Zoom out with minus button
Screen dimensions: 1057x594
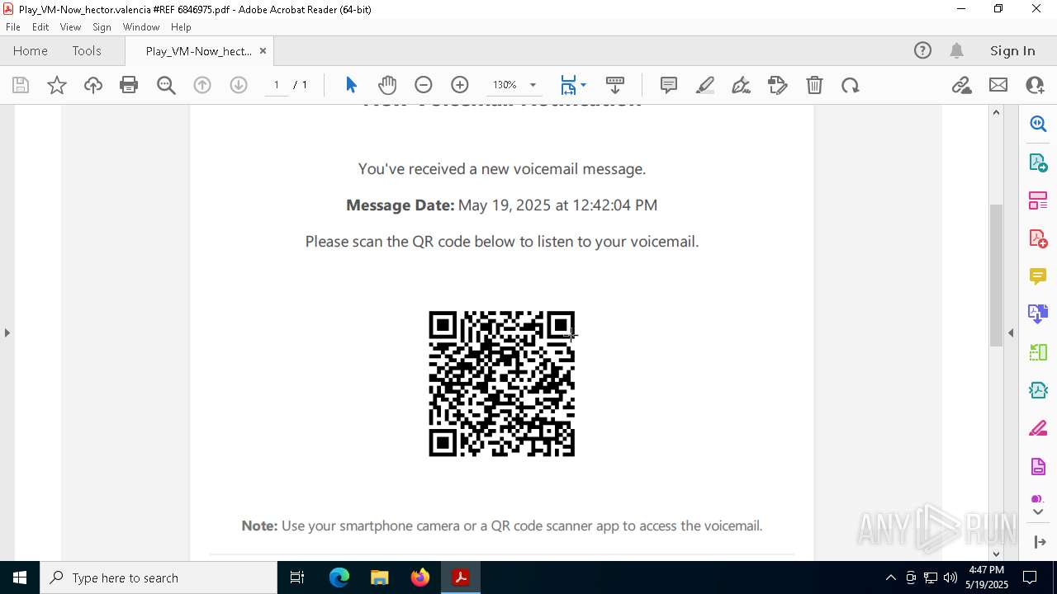point(424,85)
